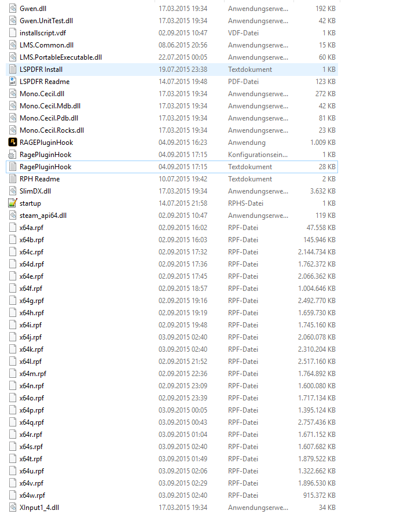Image resolution: width=415 pixels, height=514 pixels.
Task: Click the Gwen.dll file icon
Action: [x=13, y=9]
